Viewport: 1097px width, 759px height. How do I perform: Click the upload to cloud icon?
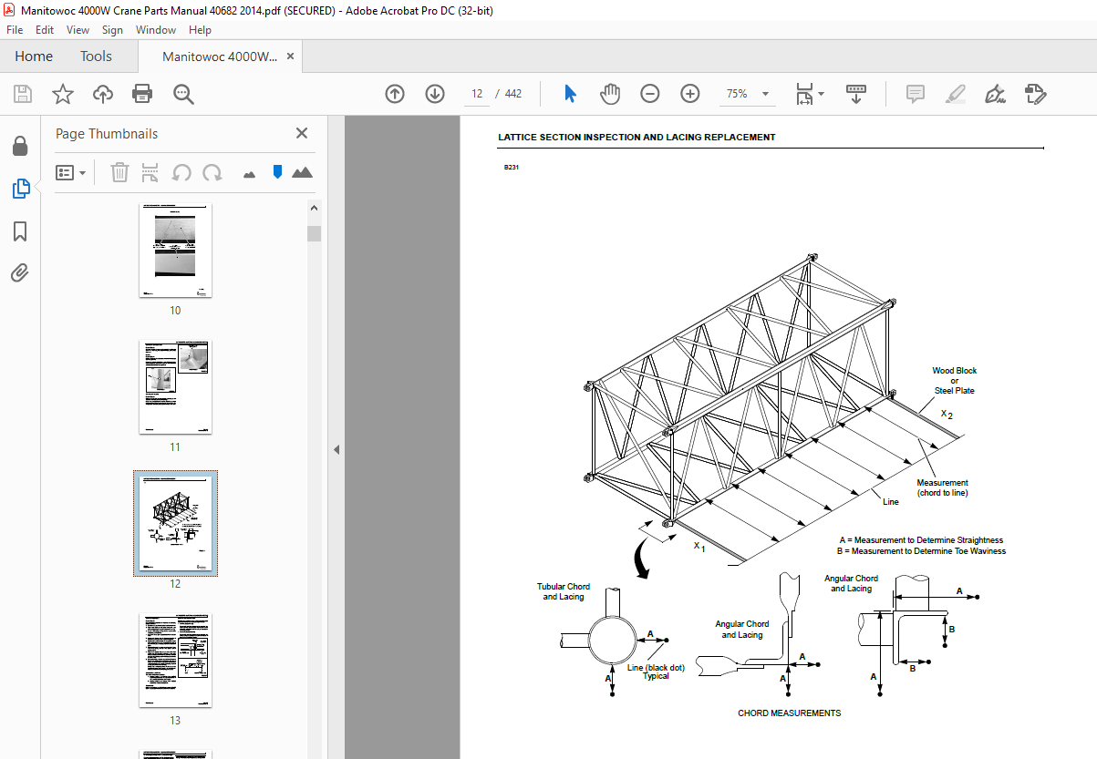[103, 94]
